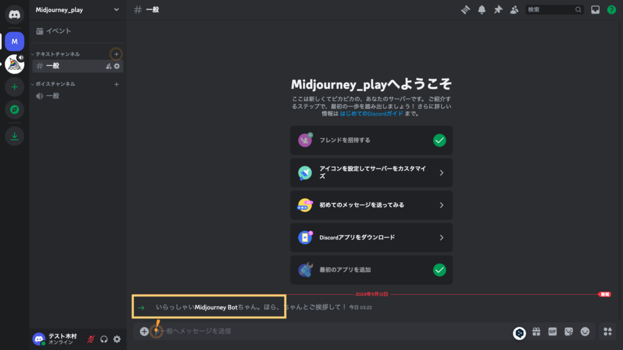The width and height of the screenshot is (623, 350).
Task: Click the フレンドを招待する card
Action: click(x=371, y=140)
